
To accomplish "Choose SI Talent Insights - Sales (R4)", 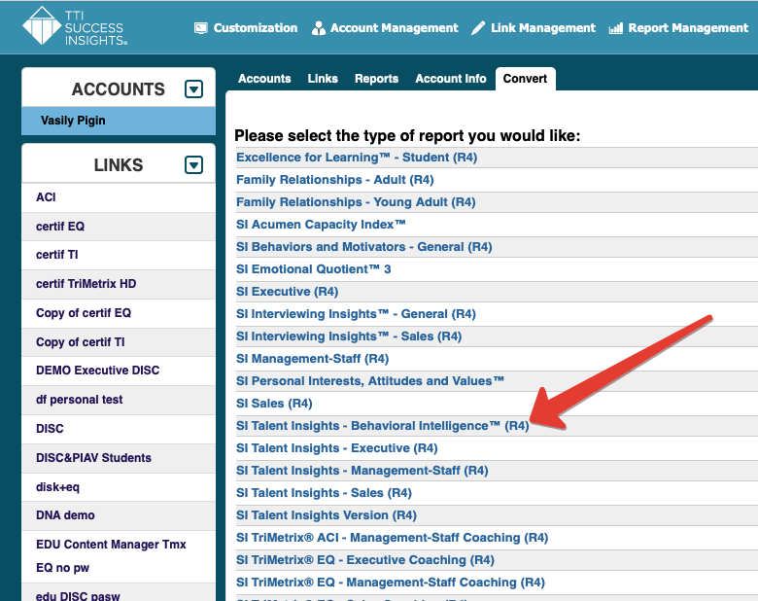I will point(324,493).
